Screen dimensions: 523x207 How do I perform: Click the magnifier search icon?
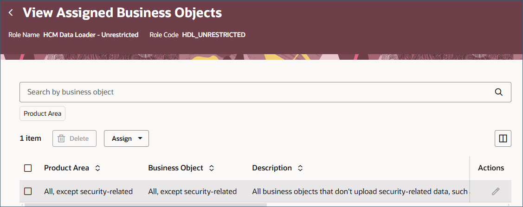[499, 92]
